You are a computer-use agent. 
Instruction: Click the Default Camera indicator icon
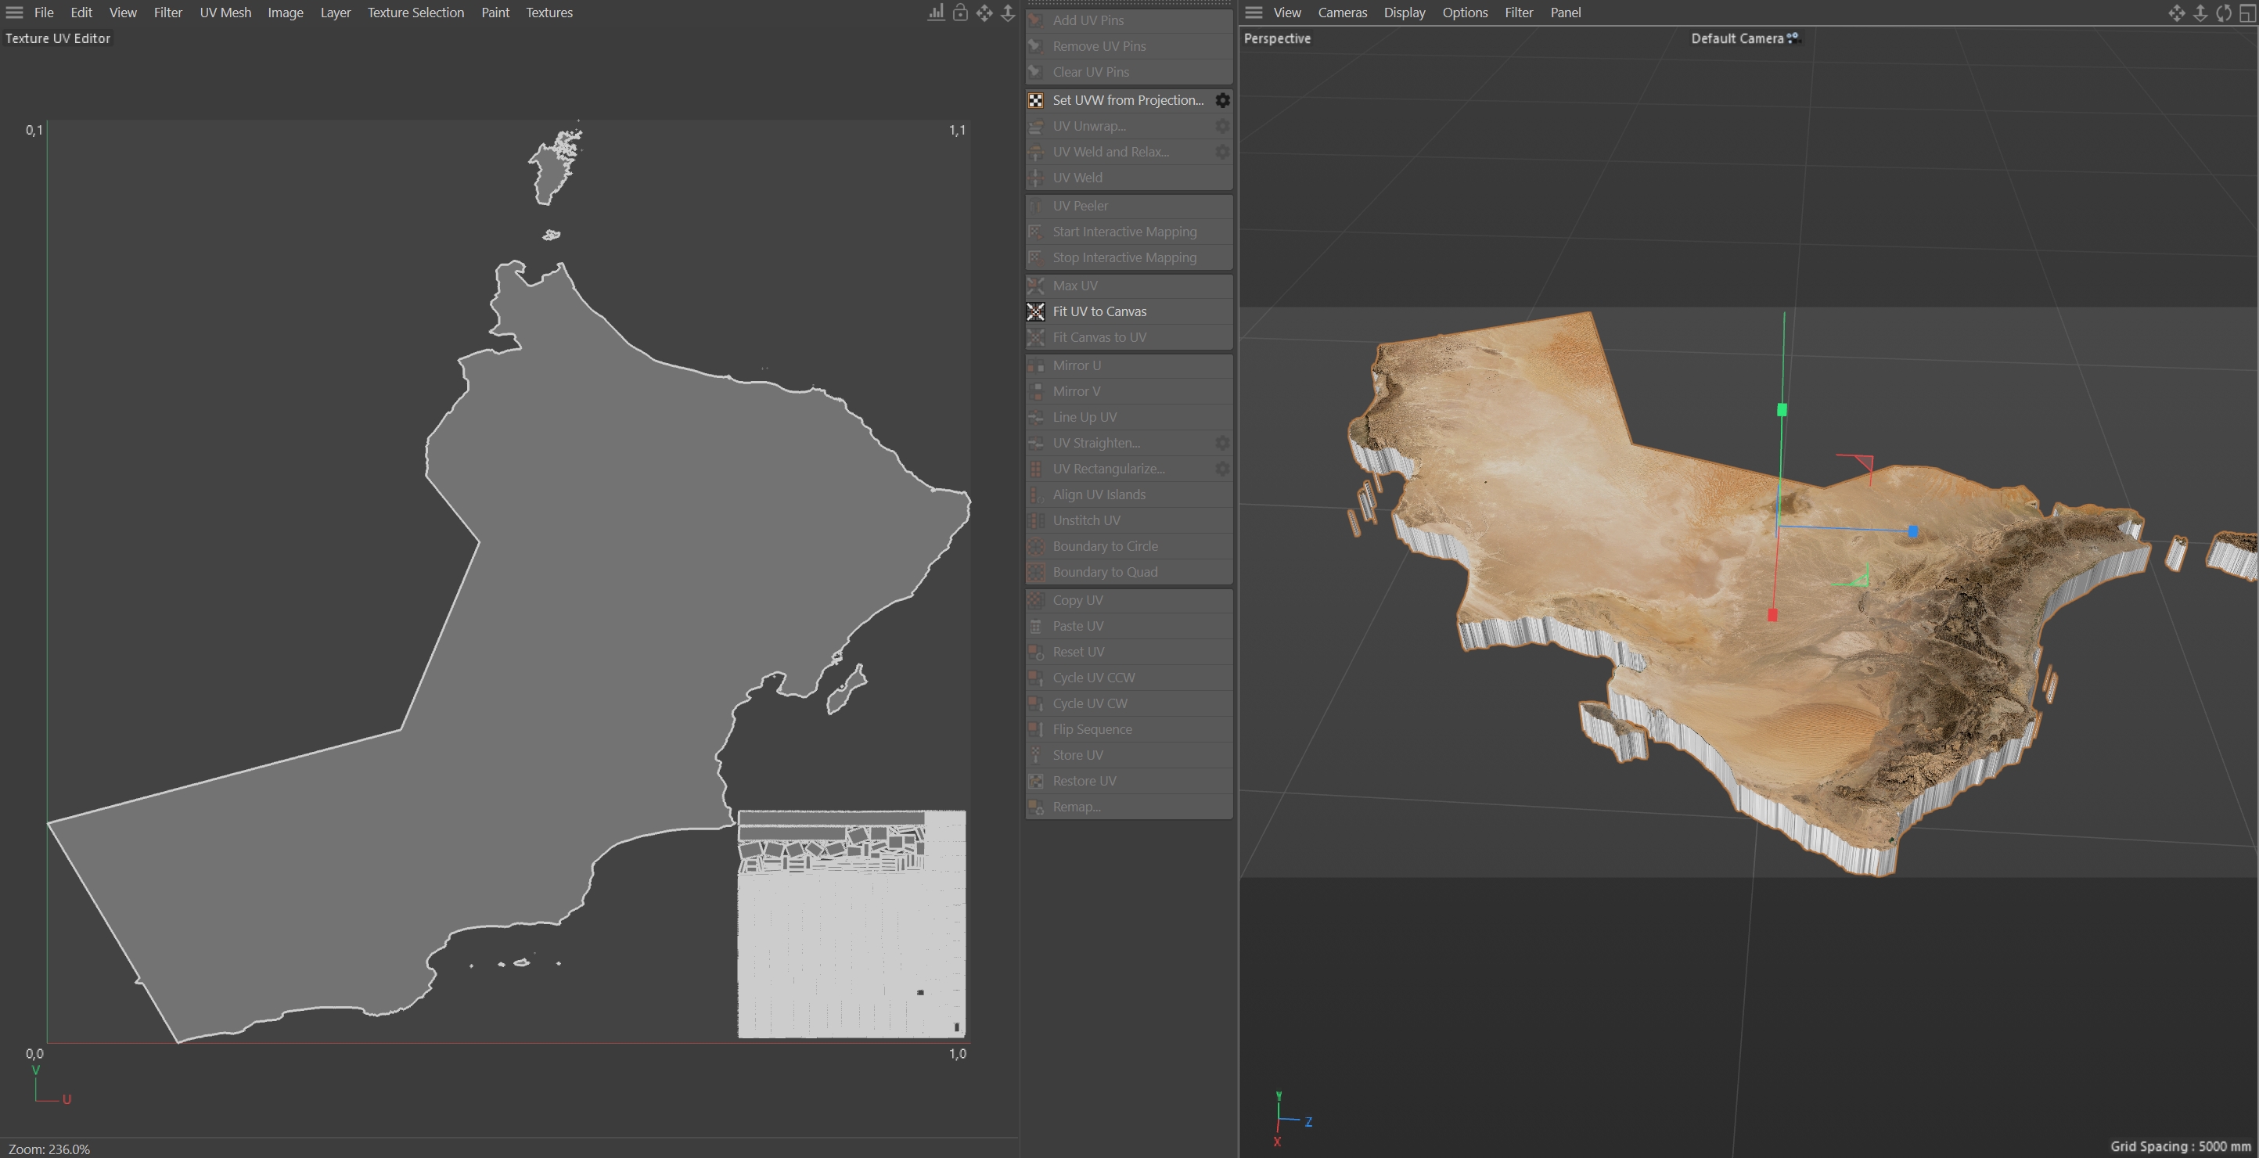(1793, 38)
